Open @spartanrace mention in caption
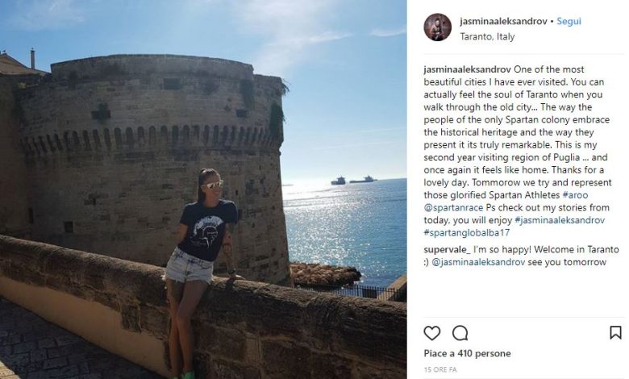This screenshot has width=629, height=379. (x=453, y=208)
